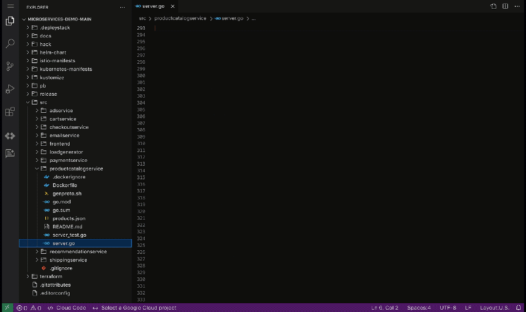Image resolution: width=526 pixels, height=312 pixels.
Task: Open the notifications bell icon
Action: 518,308
